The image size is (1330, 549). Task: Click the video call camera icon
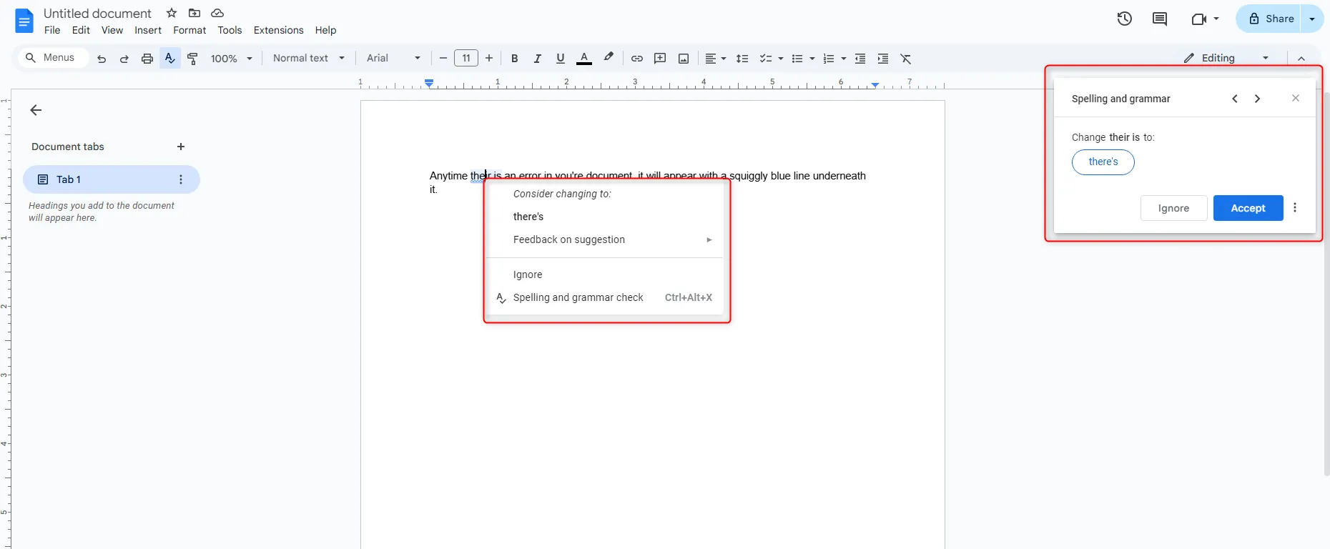(x=1199, y=19)
